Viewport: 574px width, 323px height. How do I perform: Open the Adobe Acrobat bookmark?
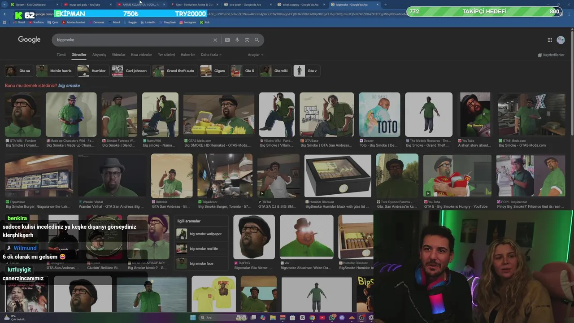pos(74,22)
